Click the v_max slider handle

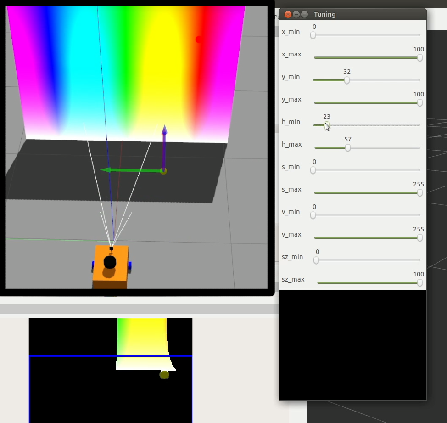click(x=419, y=237)
